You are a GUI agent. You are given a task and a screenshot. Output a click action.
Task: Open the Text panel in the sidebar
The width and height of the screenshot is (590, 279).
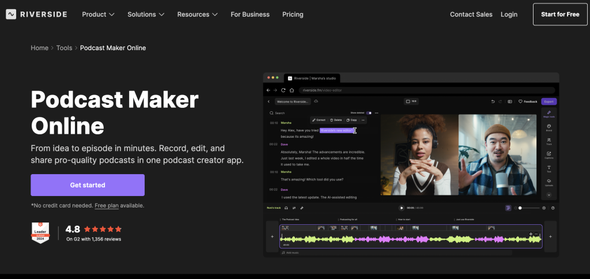click(x=549, y=169)
